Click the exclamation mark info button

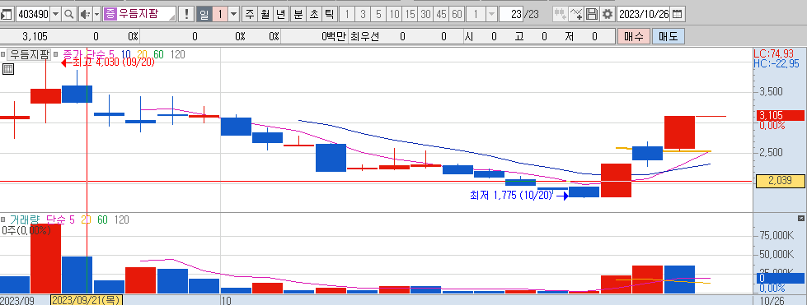[186, 14]
